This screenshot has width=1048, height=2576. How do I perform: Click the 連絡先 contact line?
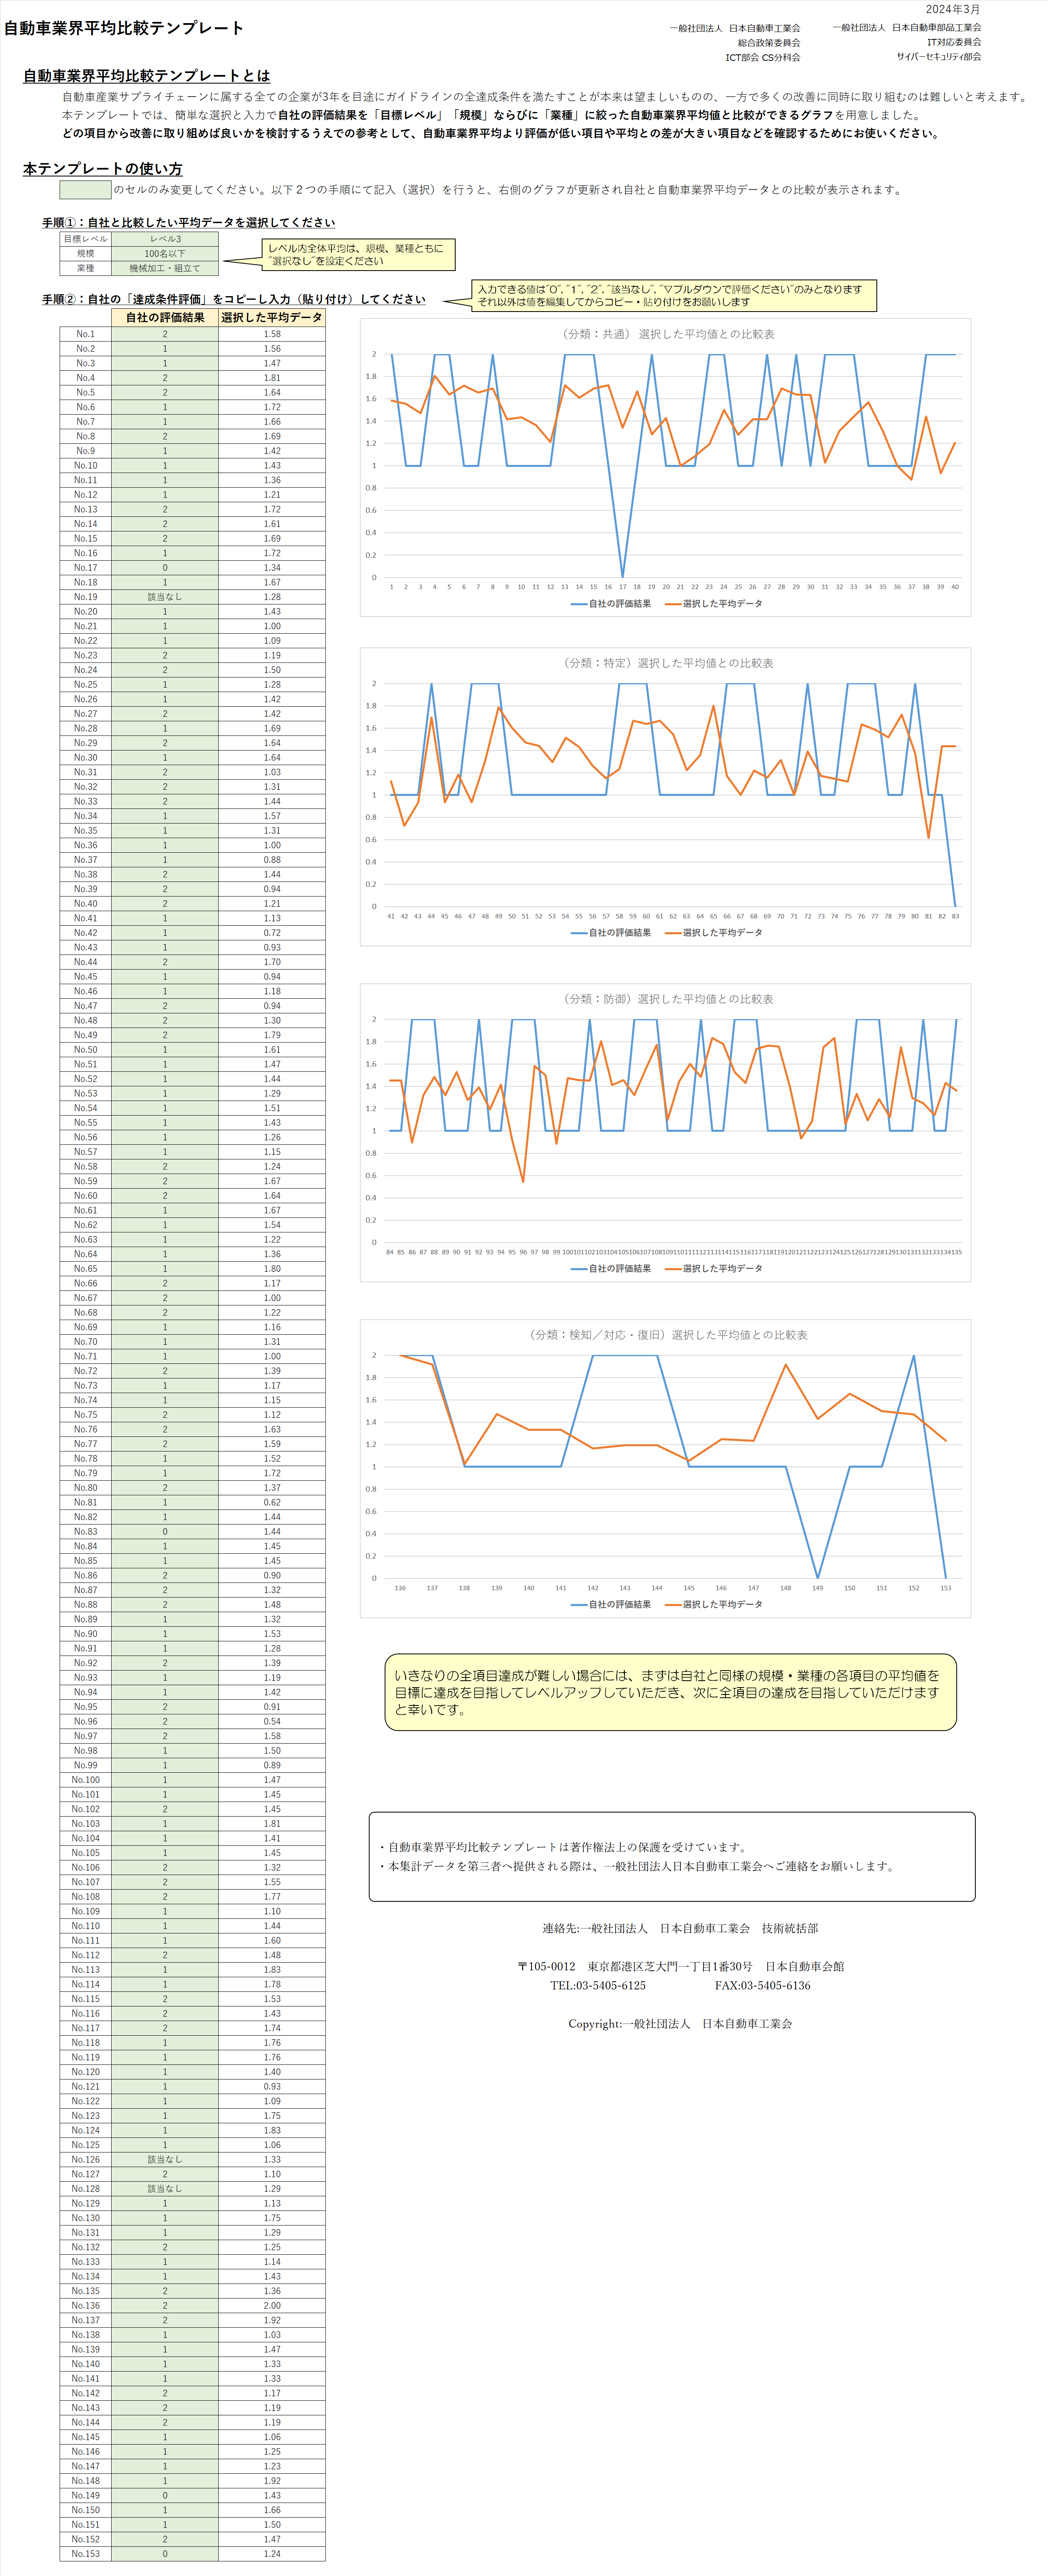680,1929
